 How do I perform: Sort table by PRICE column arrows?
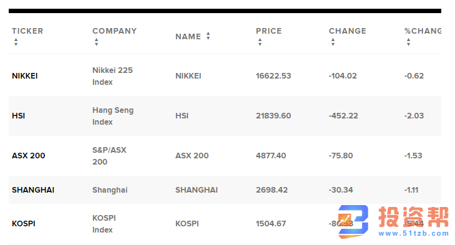tap(260, 42)
